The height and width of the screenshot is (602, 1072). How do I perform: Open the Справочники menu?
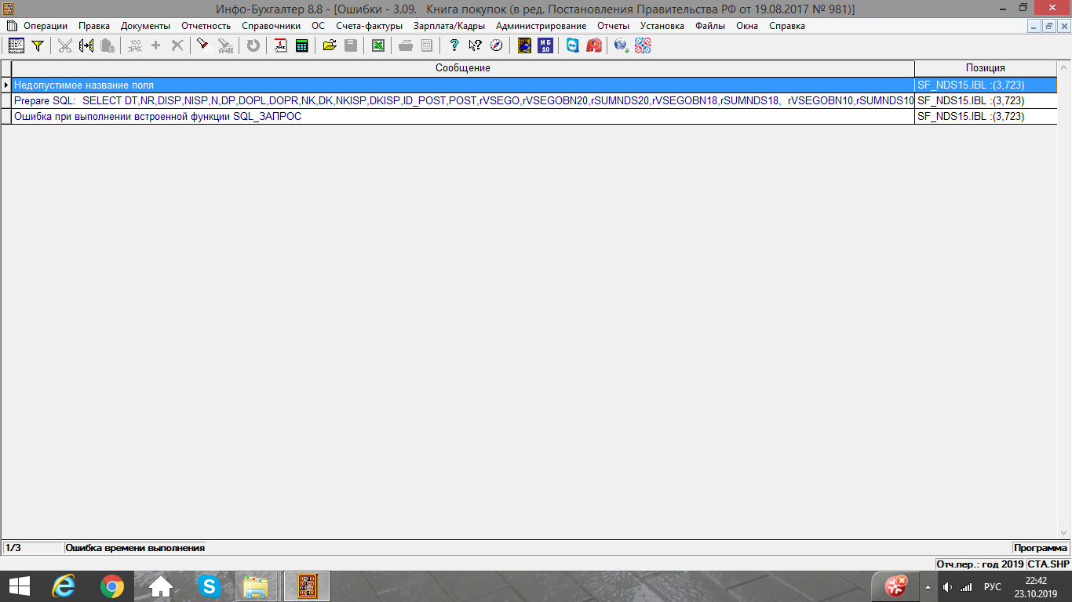(x=272, y=26)
